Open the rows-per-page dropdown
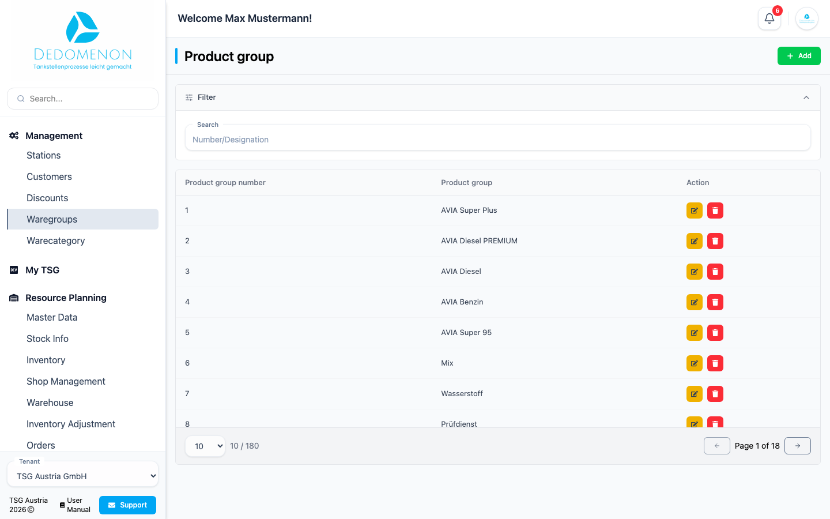 tap(205, 446)
